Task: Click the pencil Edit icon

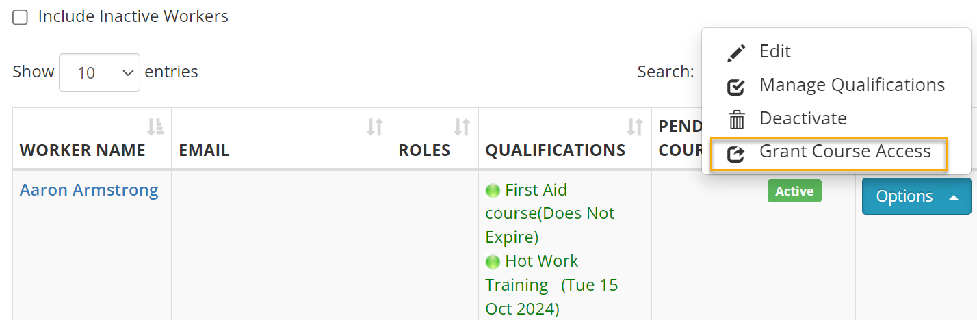Action: click(736, 53)
